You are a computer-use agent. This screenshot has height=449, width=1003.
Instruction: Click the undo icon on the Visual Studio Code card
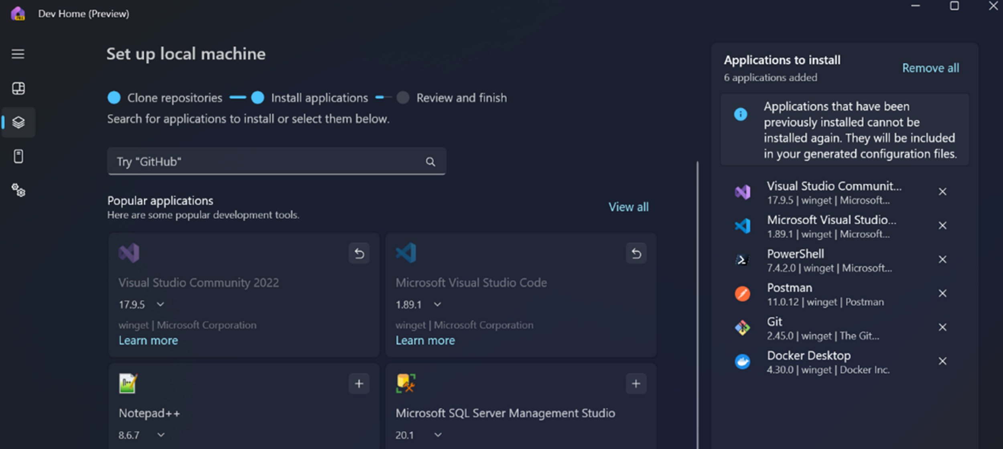(636, 253)
